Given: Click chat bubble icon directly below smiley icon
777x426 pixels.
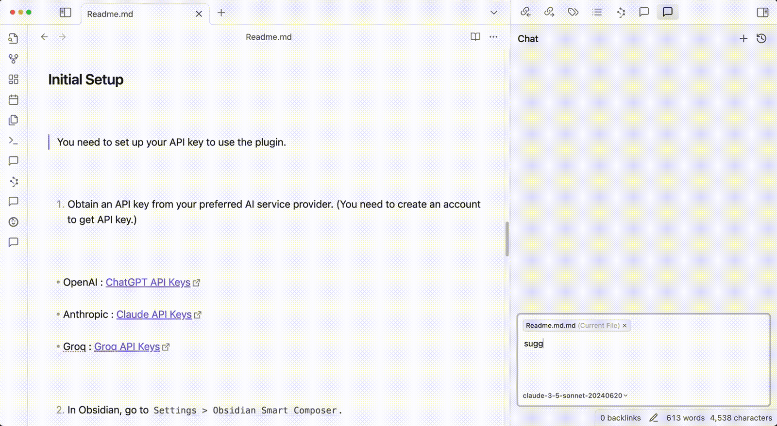Looking at the screenshot, I should (x=14, y=242).
